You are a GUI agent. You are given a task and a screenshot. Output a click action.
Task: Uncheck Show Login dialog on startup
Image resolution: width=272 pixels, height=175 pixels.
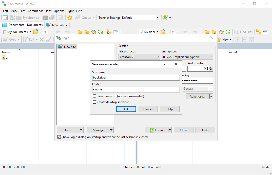coord(59,137)
